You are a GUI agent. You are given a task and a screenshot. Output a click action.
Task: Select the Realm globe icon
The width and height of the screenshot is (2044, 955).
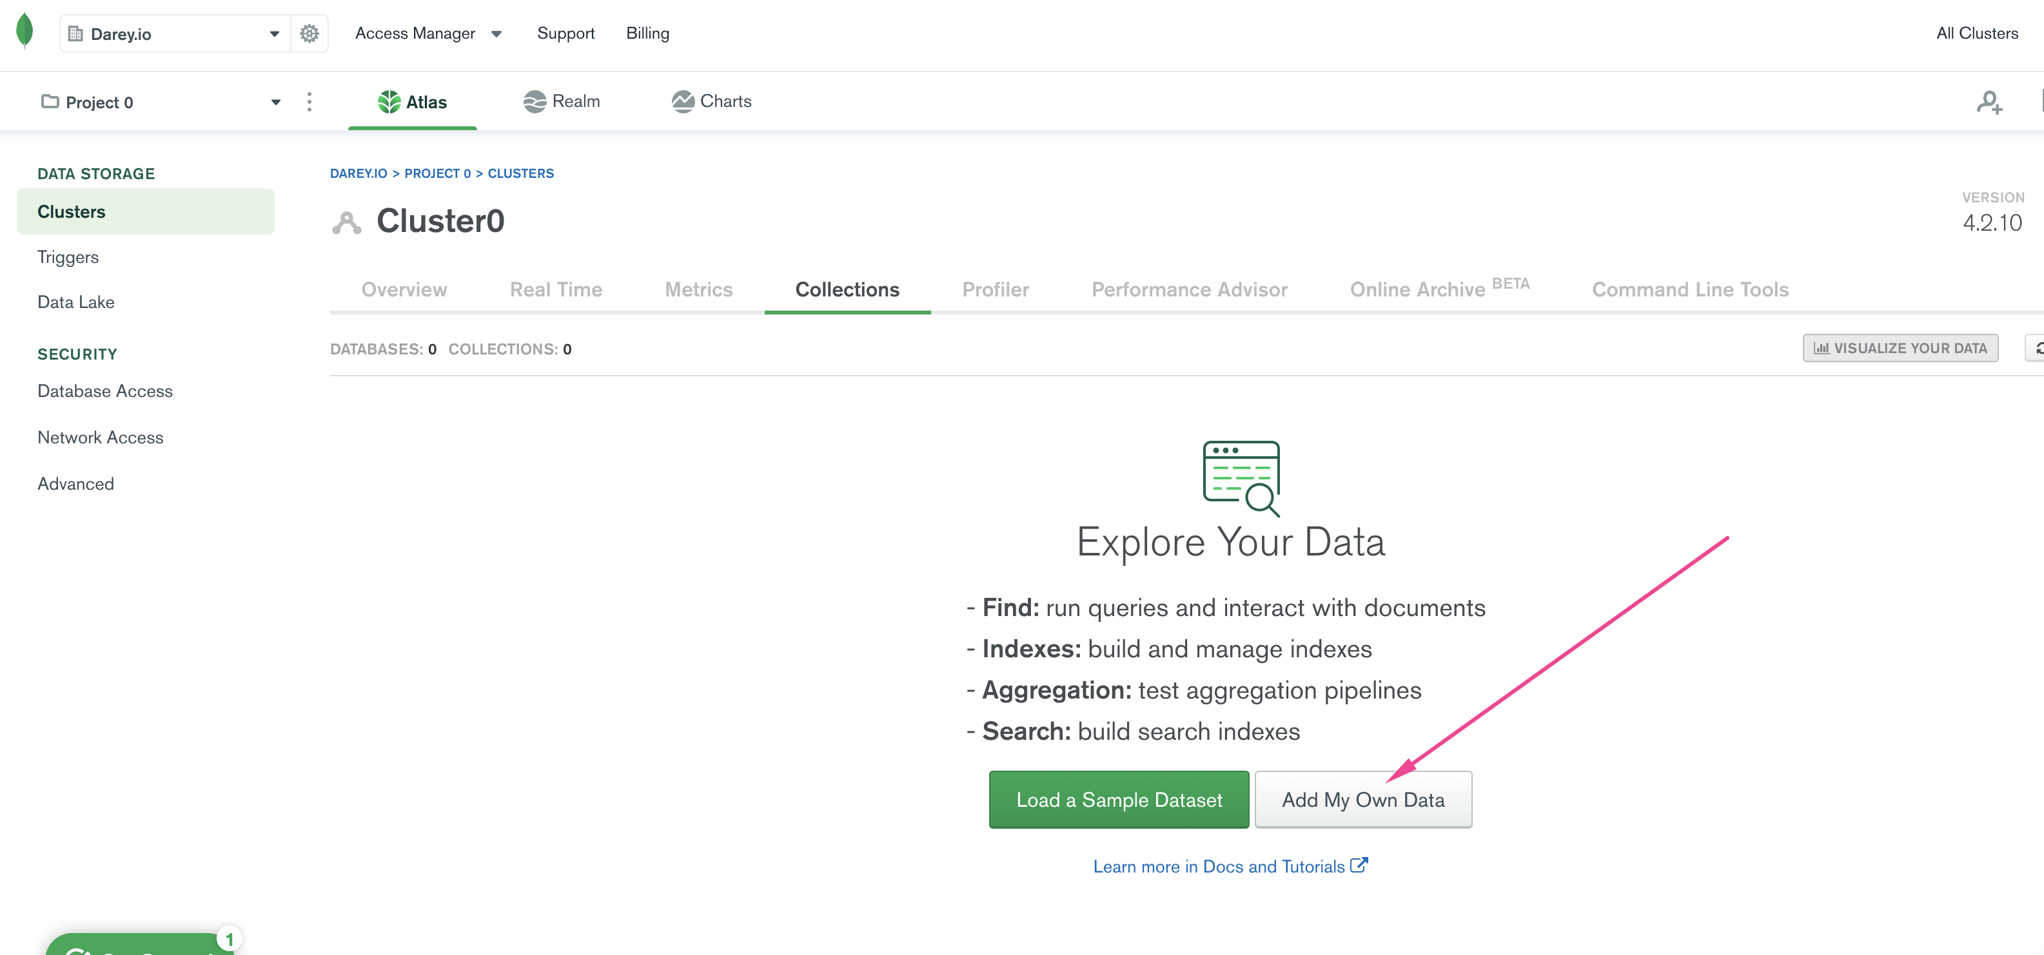pos(535,101)
